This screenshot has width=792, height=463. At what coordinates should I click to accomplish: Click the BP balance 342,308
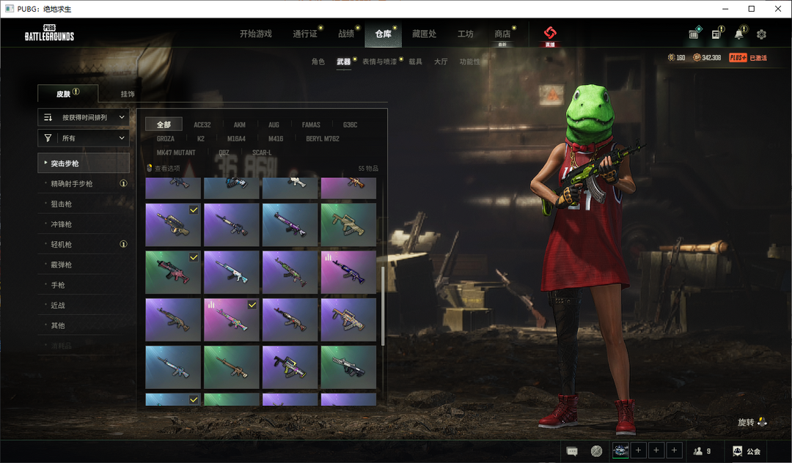click(x=707, y=57)
